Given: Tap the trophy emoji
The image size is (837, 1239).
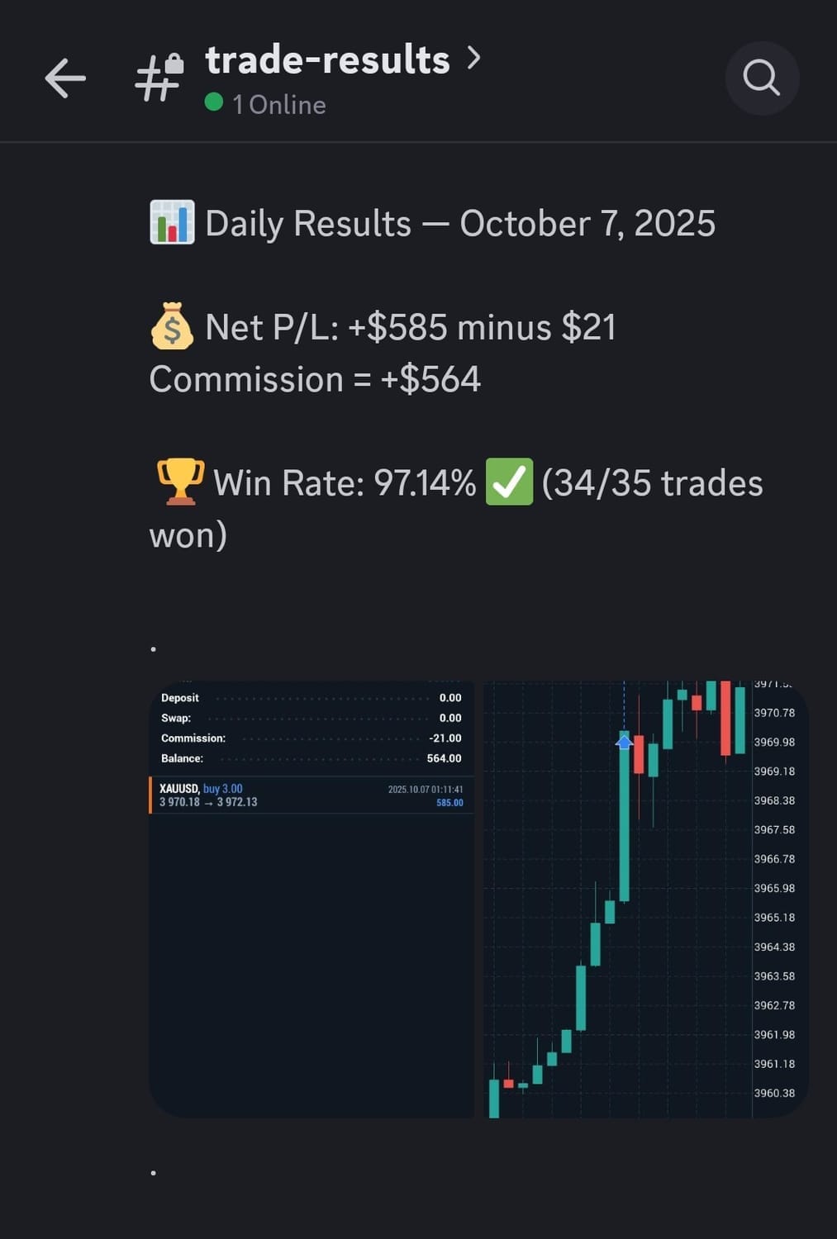Looking at the screenshot, I should point(180,482).
